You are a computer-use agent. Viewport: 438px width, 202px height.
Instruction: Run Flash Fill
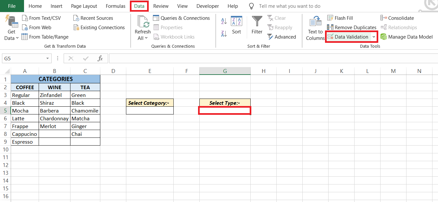(x=340, y=18)
